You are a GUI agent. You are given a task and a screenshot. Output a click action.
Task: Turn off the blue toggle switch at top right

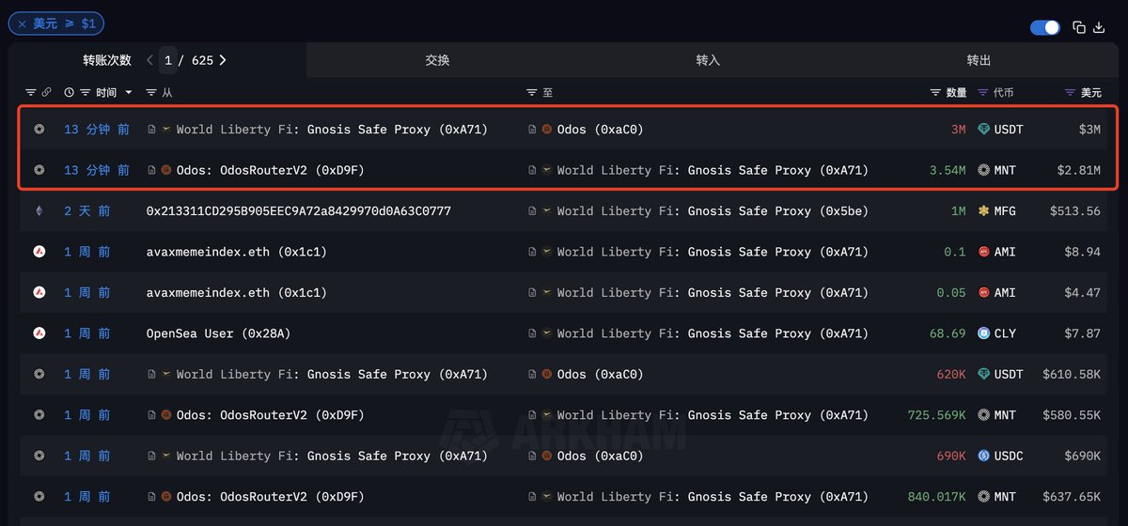coord(1045,27)
